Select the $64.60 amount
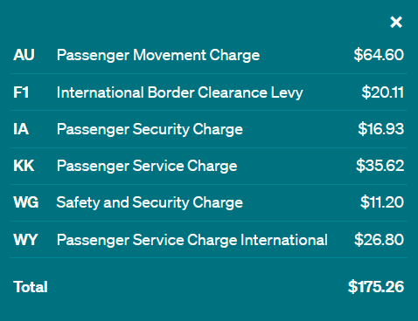Image resolution: width=418 pixels, height=321 pixels. (379, 55)
